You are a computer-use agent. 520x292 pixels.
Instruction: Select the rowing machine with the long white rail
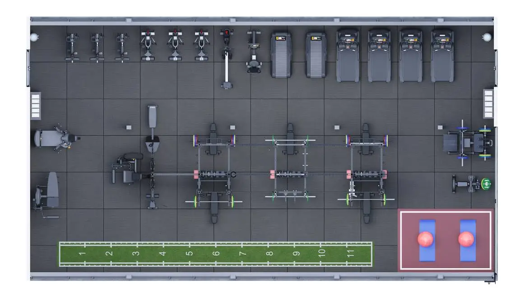click(227, 59)
